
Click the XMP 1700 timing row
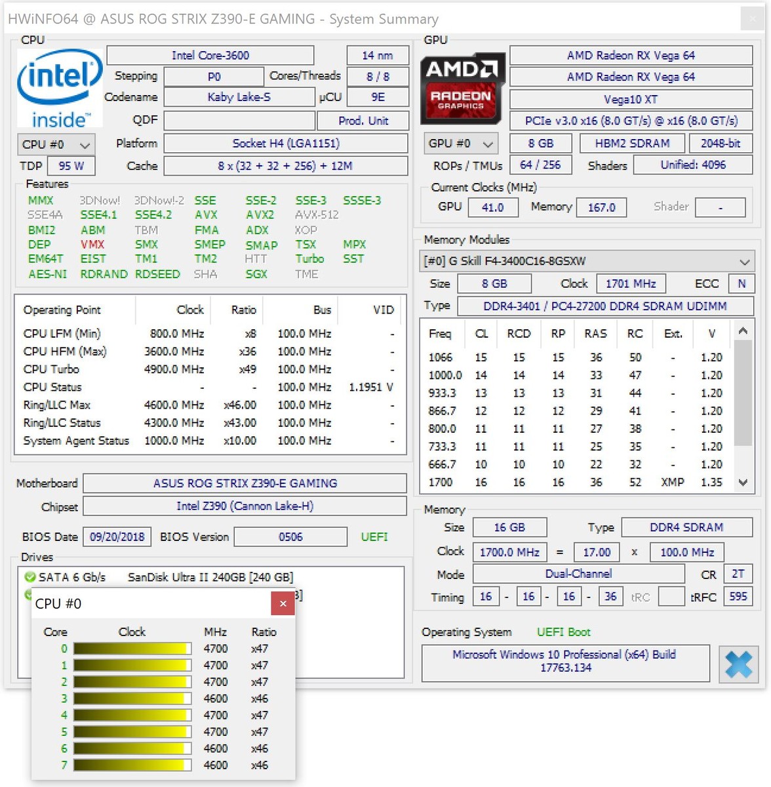(x=576, y=482)
